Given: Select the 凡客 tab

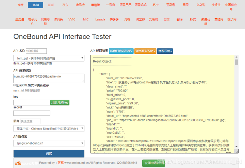Looking at the screenshot, I should click(127, 19).
